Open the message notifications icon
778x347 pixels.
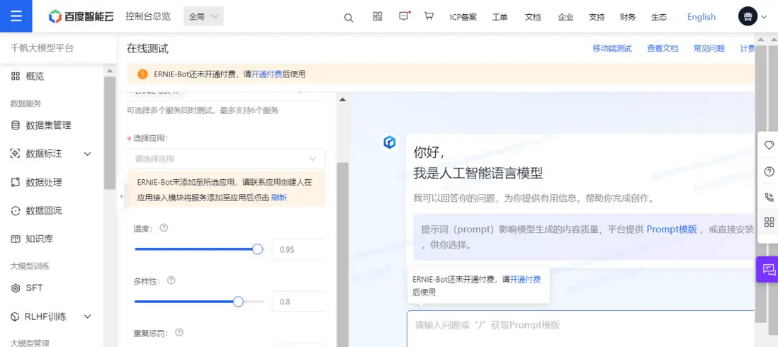405,16
